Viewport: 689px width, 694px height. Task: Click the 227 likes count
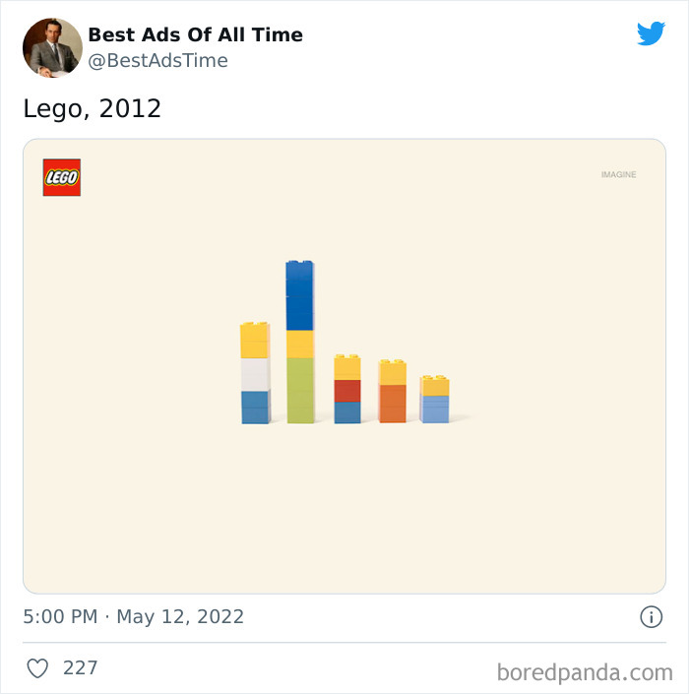pyautogui.click(x=81, y=668)
